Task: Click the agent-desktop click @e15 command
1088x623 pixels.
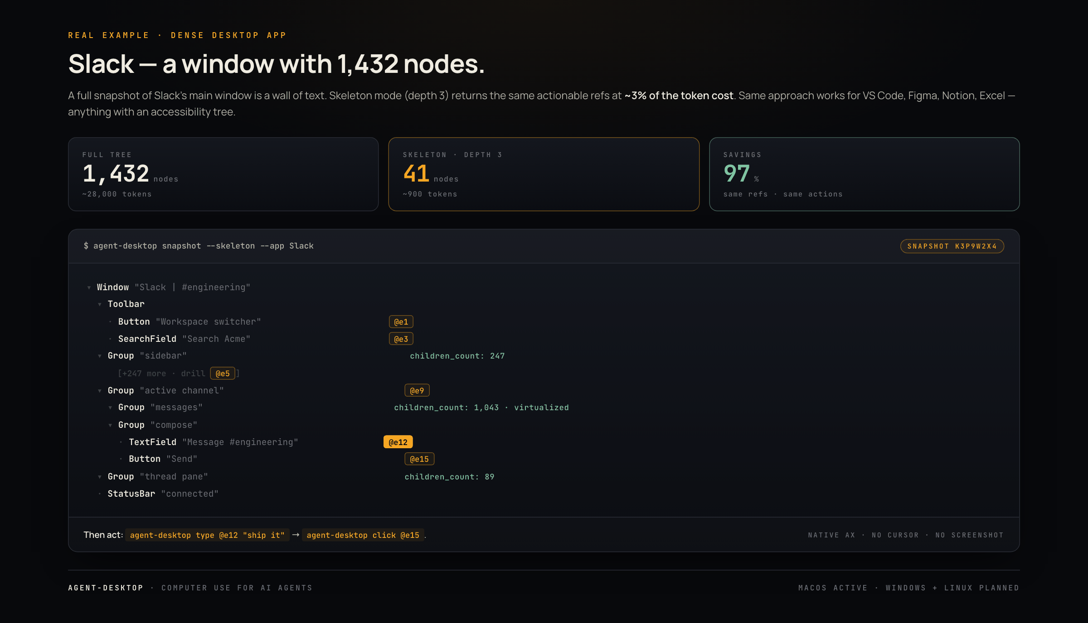Action: click(363, 535)
